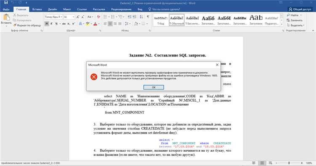The image size is (316, 166).
Task: Align text right
Action: coord(115,24)
